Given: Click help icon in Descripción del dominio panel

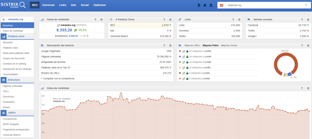Looking at the screenshot, I should point(164,46).
